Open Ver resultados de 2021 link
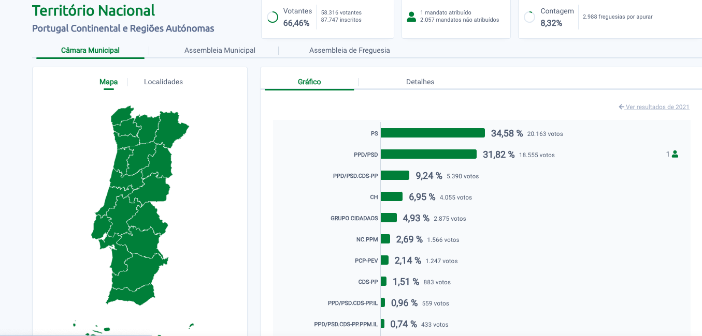The width and height of the screenshot is (702, 336). [x=657, y=107]
